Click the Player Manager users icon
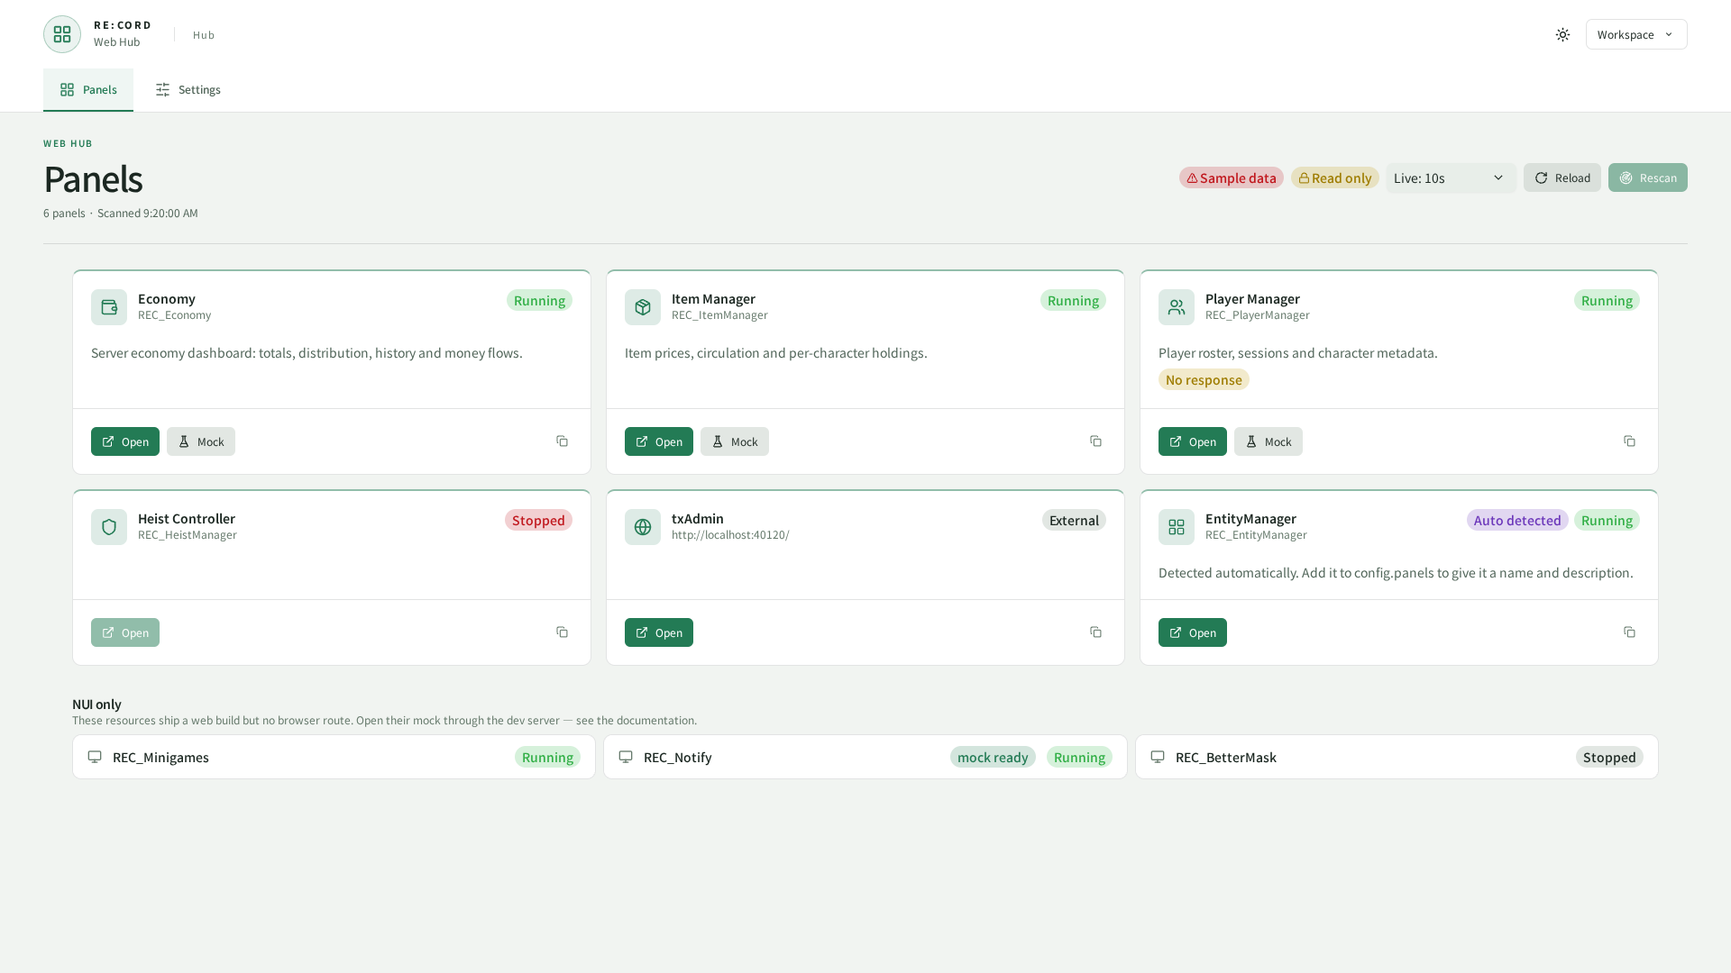The height and width of the screenshot is (973, 1731). click(x=1177, y=307)
